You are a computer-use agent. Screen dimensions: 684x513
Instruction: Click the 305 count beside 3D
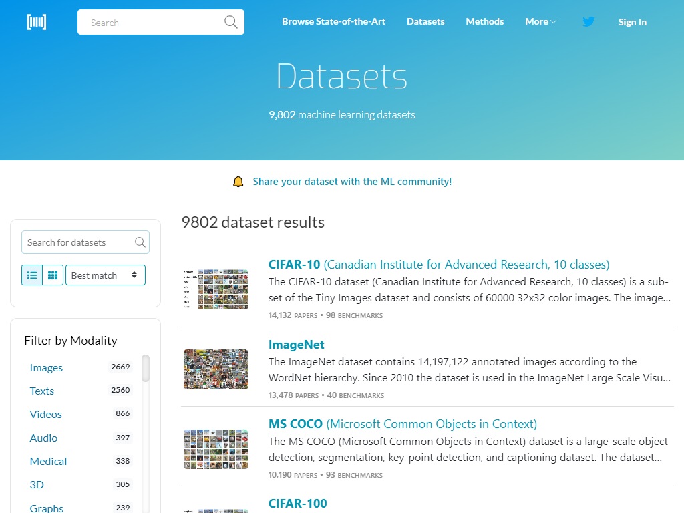point(123,484)
